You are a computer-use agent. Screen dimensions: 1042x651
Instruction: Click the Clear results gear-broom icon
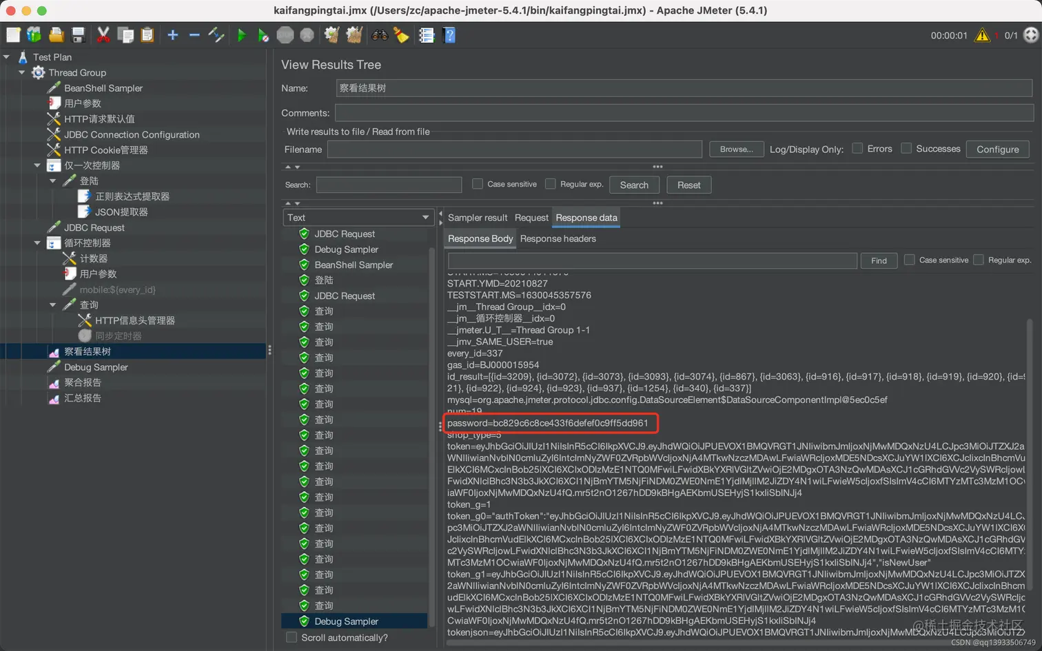pos(332,34)
